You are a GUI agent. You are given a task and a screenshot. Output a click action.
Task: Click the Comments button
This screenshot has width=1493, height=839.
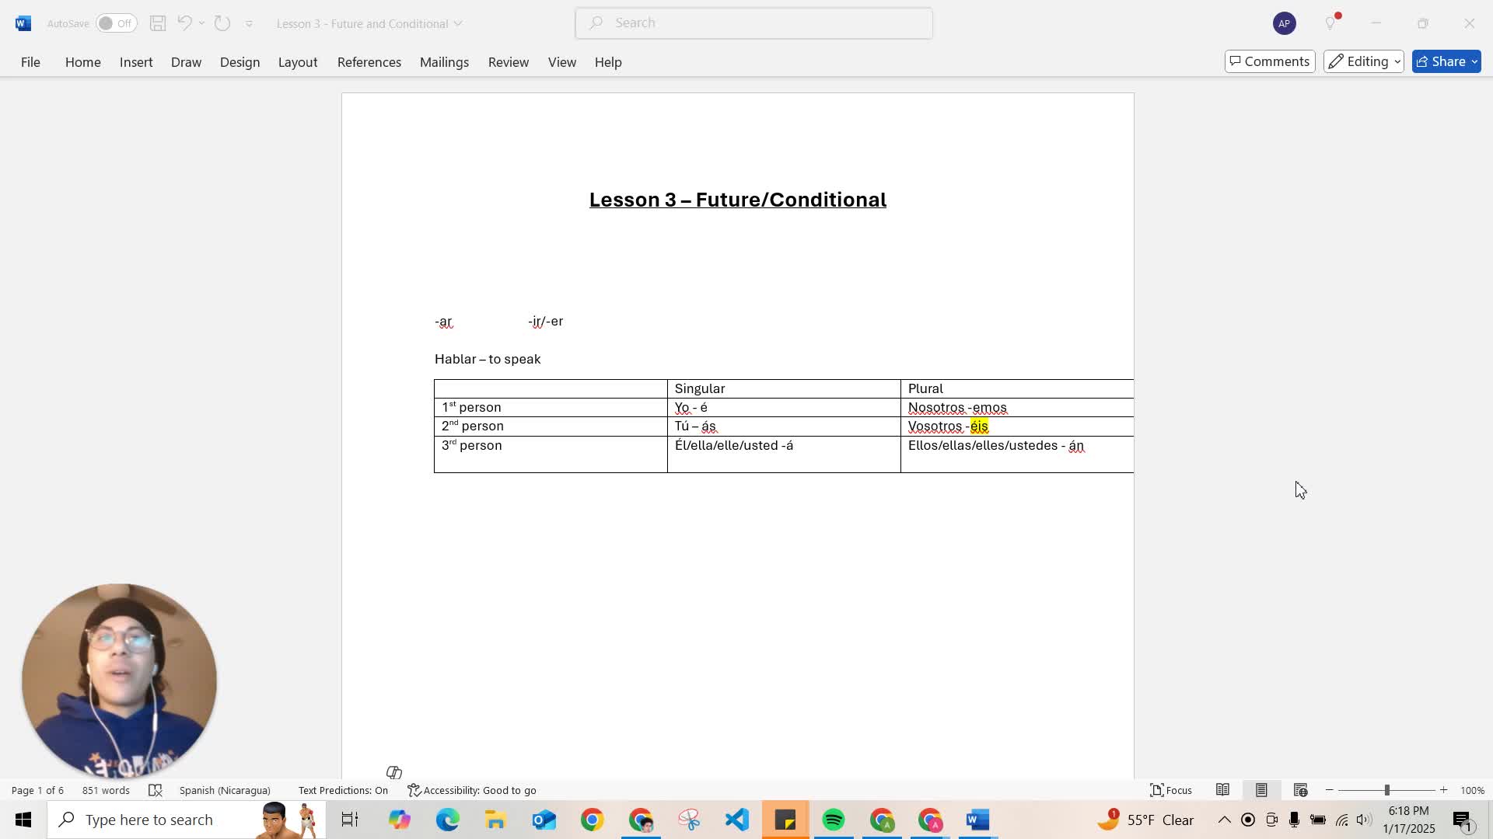[x=1268, y=61]
